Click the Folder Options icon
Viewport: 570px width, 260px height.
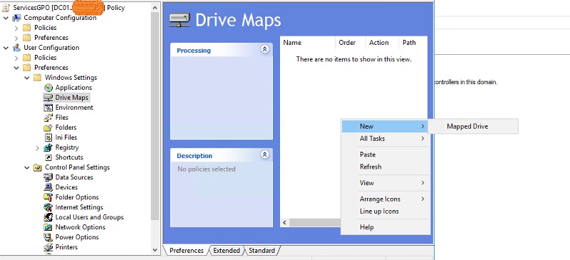click(48, 197)
